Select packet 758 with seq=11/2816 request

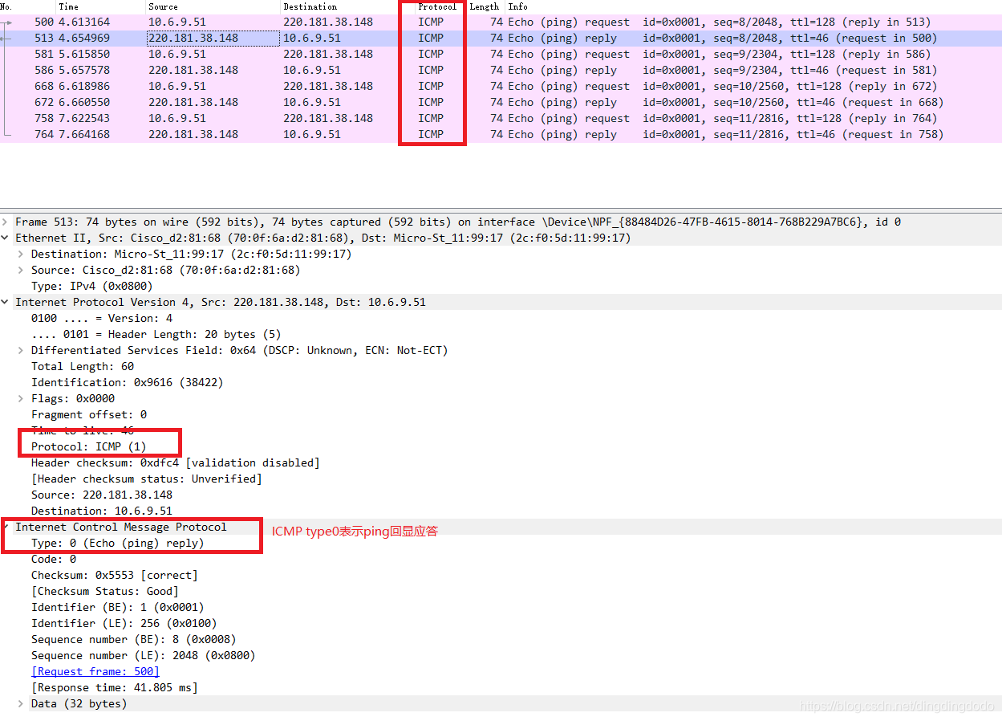point(501,118)
